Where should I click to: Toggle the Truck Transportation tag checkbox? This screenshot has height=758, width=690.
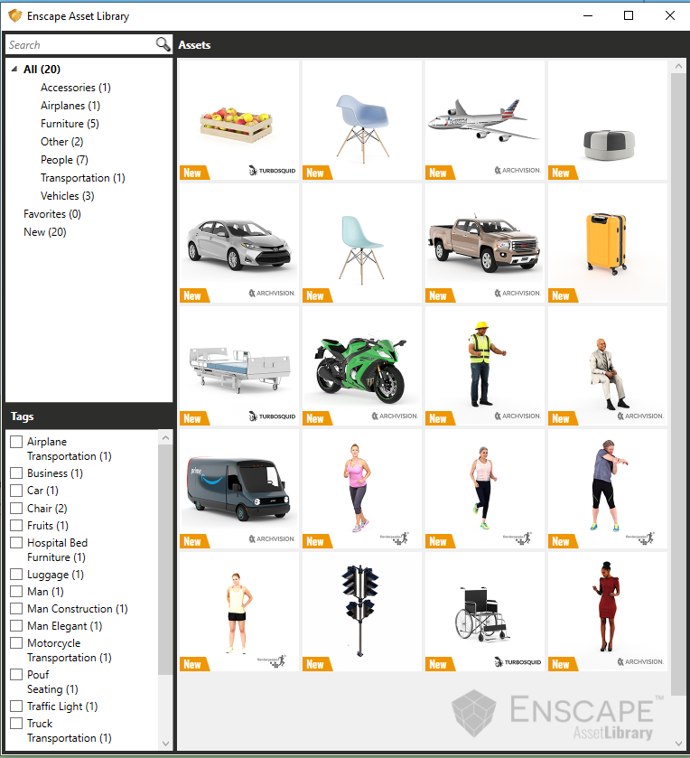(16, 723)
